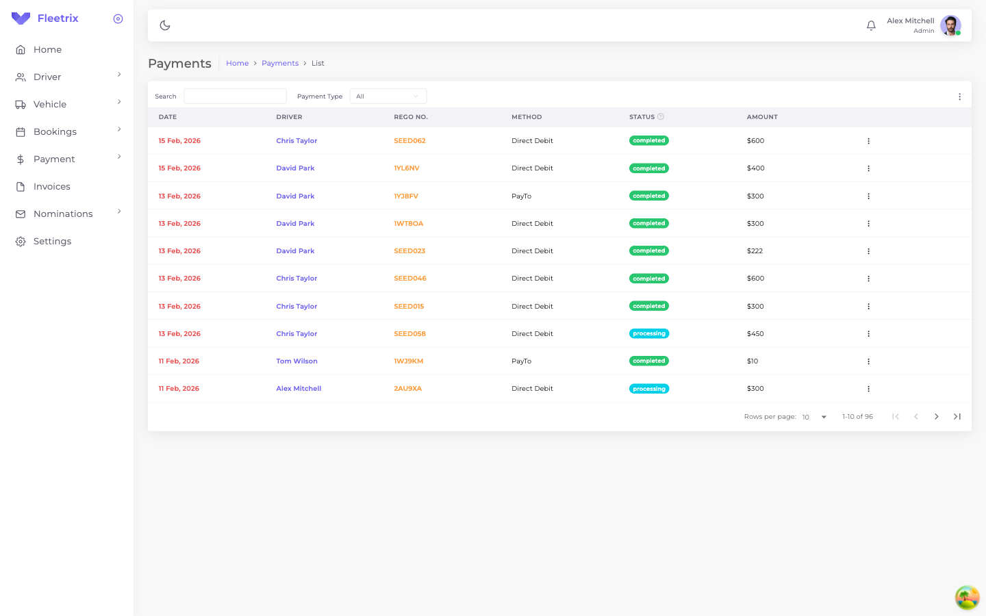
Task: Toggle dark mode using the moon icon
Action: [164, 25]
